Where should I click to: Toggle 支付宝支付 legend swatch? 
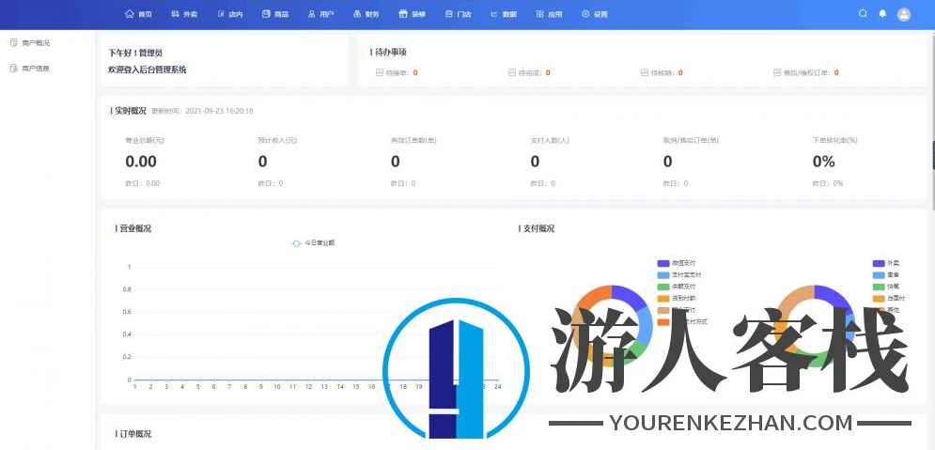click(x=663, y=274)
